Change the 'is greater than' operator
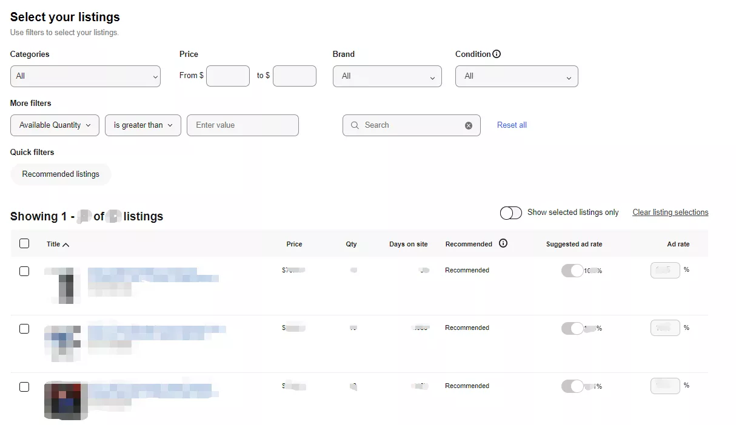This screenshot has height=425, width=736. pyautogui.click(x=143, y=125)
